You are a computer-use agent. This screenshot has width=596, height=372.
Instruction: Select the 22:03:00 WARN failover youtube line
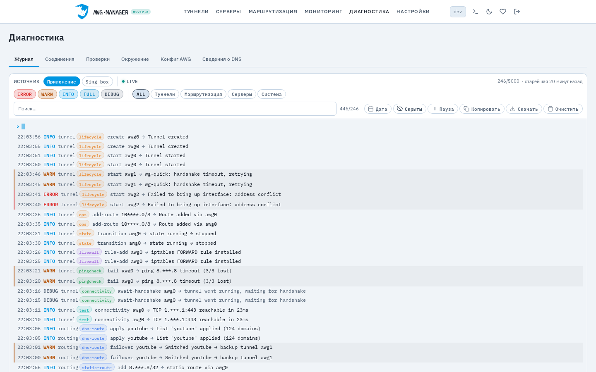click(298, 358)
